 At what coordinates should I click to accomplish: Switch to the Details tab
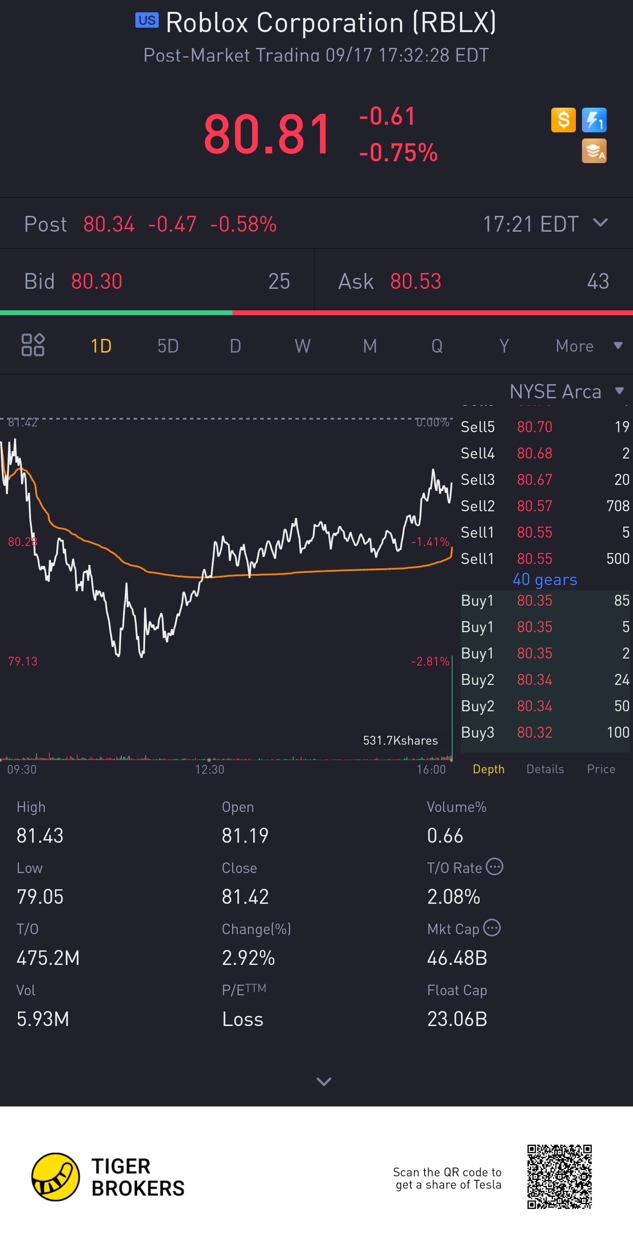point(545,769)
